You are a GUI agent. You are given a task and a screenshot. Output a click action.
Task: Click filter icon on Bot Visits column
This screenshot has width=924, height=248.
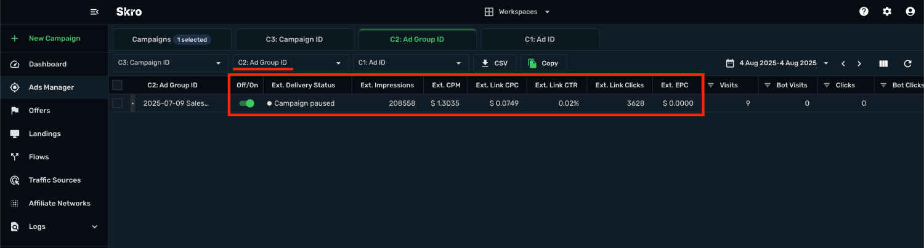click(768, 85)
